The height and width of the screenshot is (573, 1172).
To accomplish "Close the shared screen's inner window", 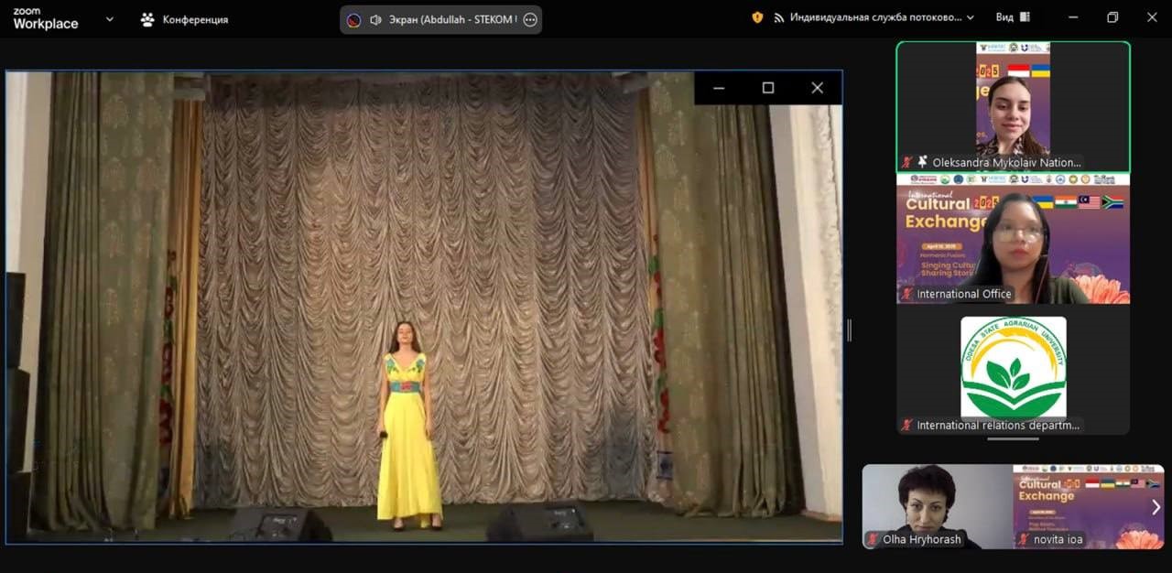I will click(x=818, y=88).
